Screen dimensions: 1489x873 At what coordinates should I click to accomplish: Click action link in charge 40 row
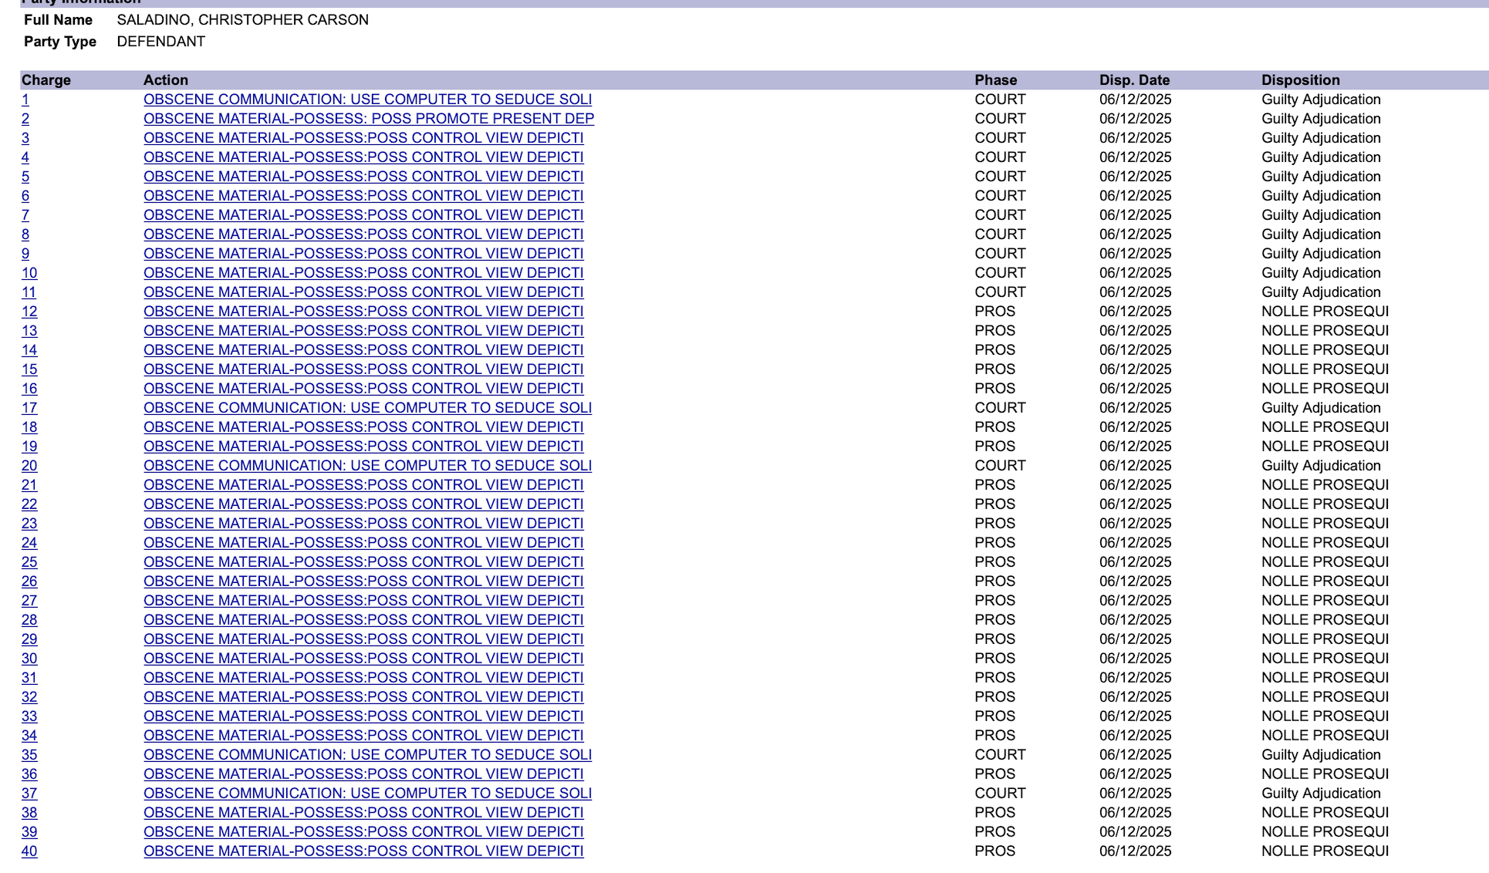pyautogui.click(x=363, y=851)
